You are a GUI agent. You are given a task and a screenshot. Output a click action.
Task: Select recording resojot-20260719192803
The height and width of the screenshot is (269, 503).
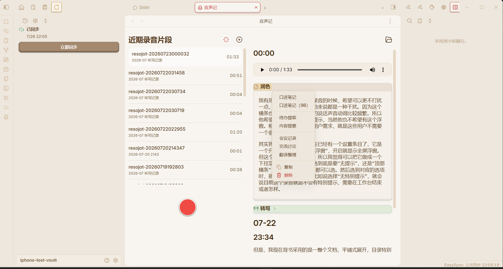(x=185, y=170)
